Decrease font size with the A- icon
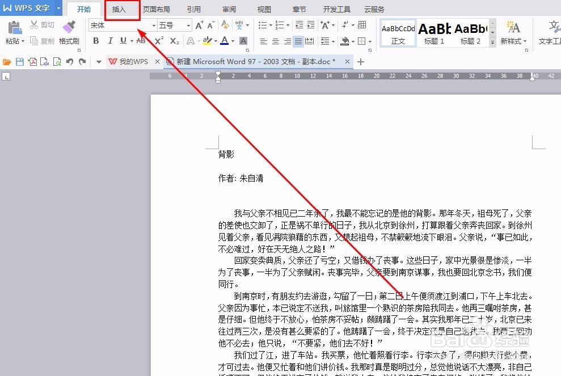The height and width of the screenshot is (376, 561). coord(211,25)
